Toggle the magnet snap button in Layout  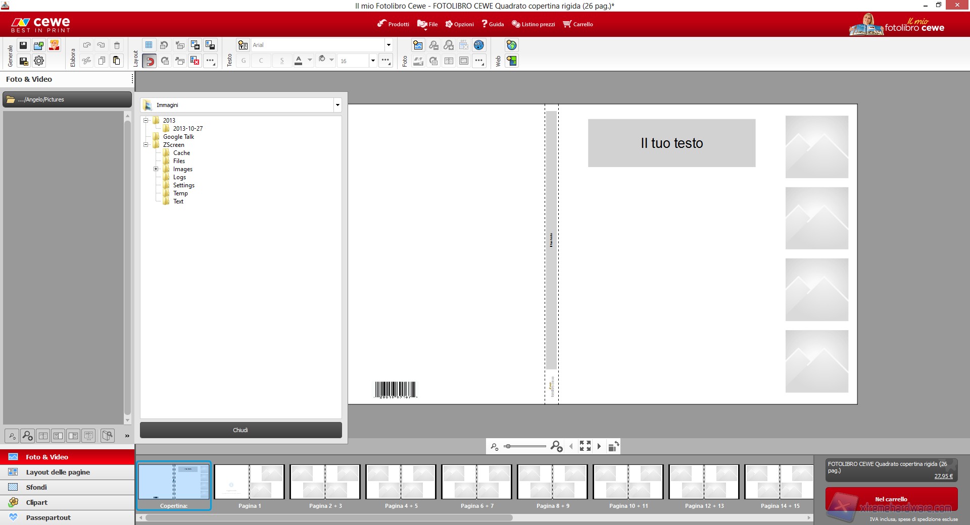point(149,61)
